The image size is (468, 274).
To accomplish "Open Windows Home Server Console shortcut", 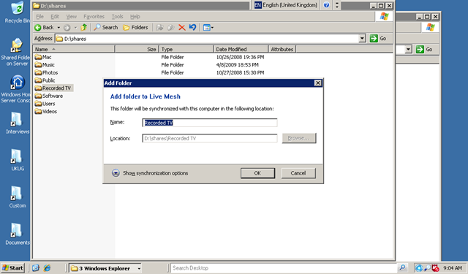I will (x=15, y=89).
